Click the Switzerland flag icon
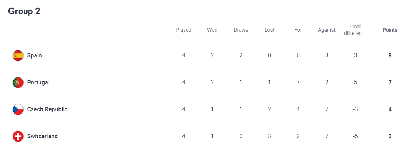The image size is (415, 150). pyautogui.click(x=18, y=136)
